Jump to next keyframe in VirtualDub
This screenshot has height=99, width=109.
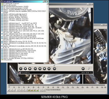pos(32,90)
